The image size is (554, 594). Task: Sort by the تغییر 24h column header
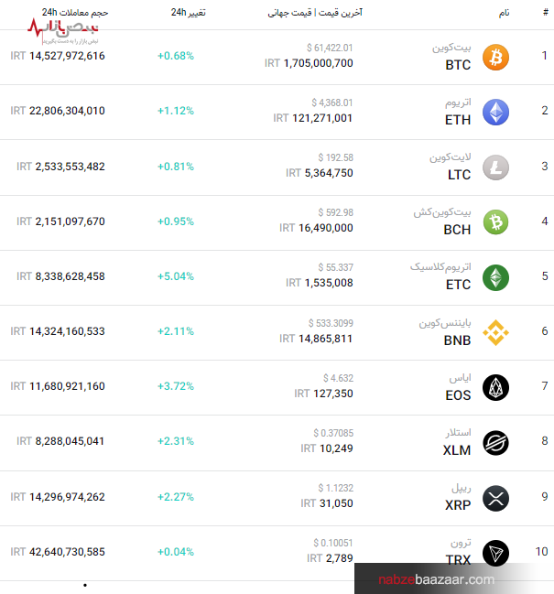(189, 14)
